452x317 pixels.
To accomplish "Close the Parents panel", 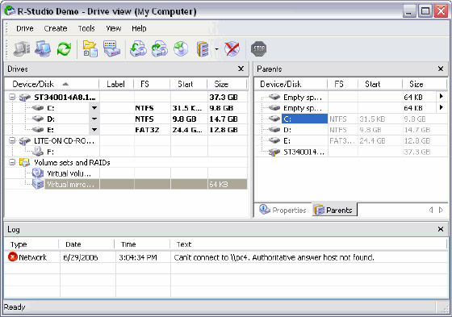I will click(x=441, y=69).
